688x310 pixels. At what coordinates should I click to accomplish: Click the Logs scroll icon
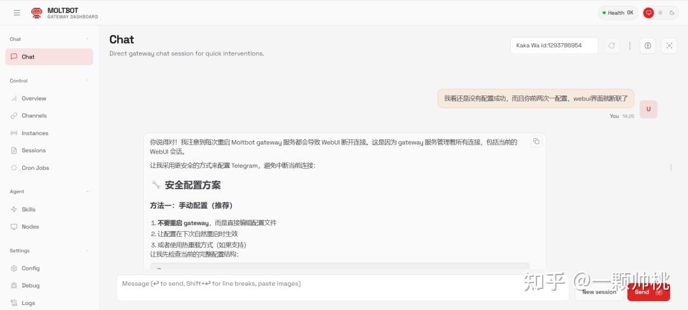13,303
